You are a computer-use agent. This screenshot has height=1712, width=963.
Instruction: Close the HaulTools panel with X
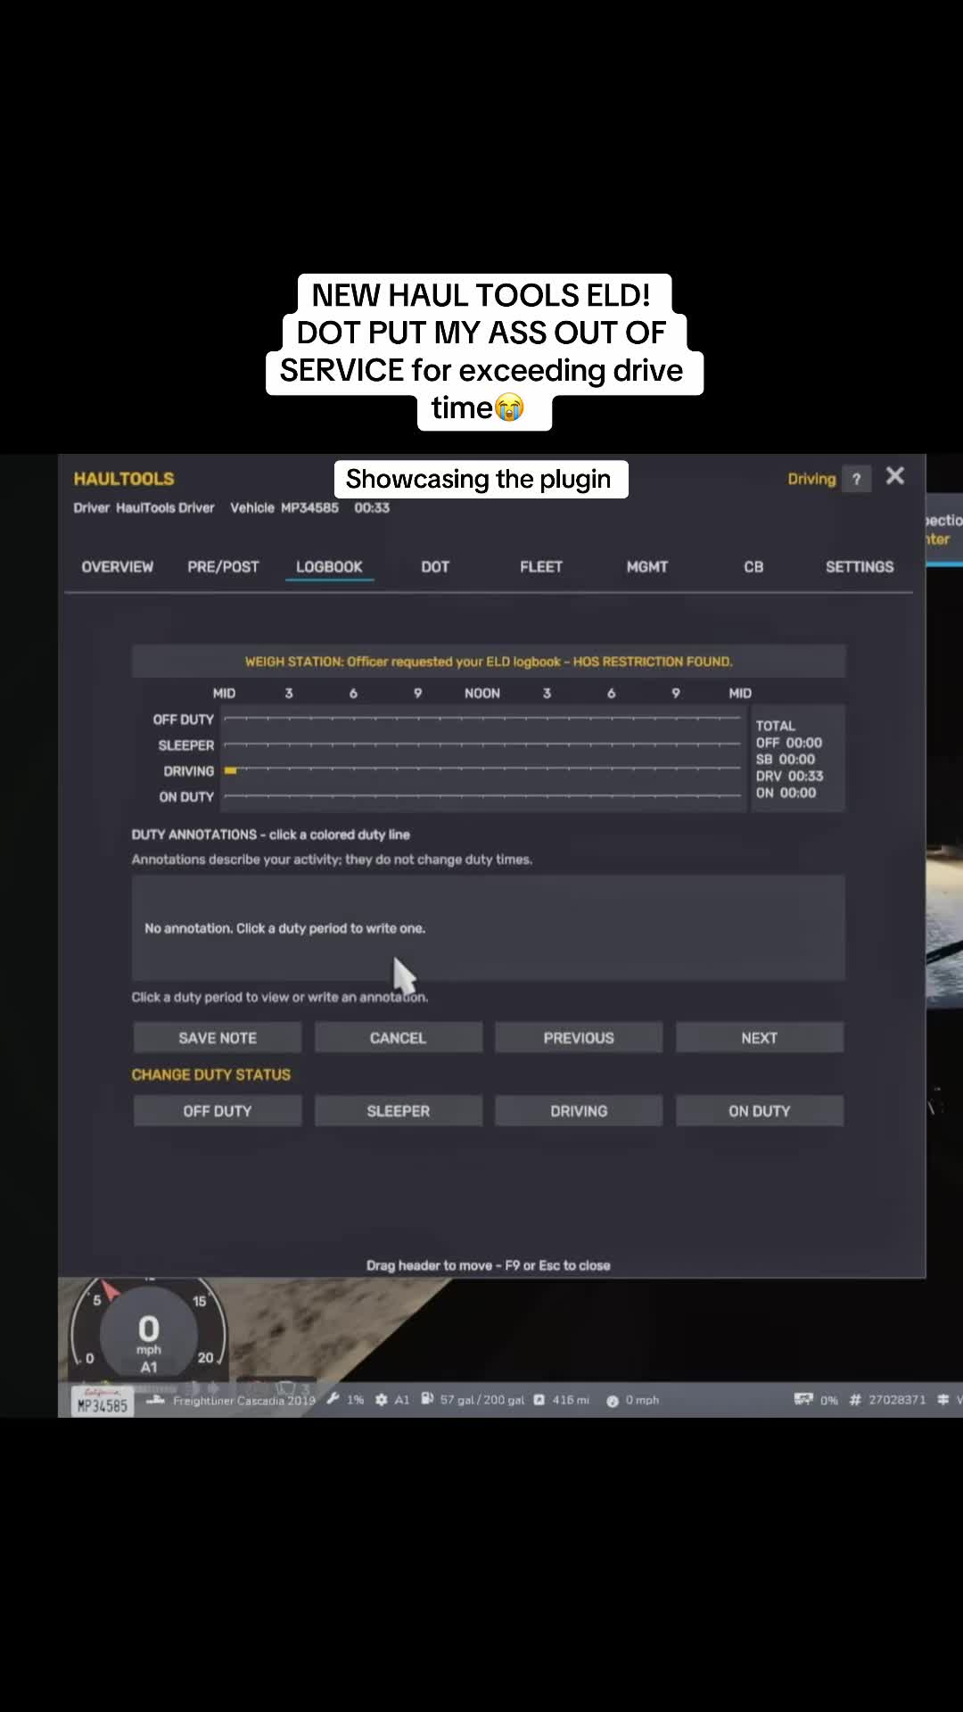click(x=895, y=476)
